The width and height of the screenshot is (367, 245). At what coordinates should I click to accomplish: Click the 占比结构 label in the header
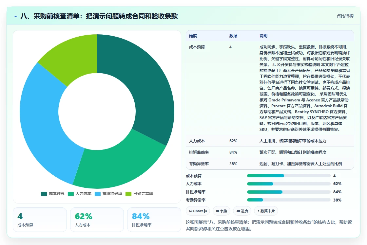tap(345, 16)
